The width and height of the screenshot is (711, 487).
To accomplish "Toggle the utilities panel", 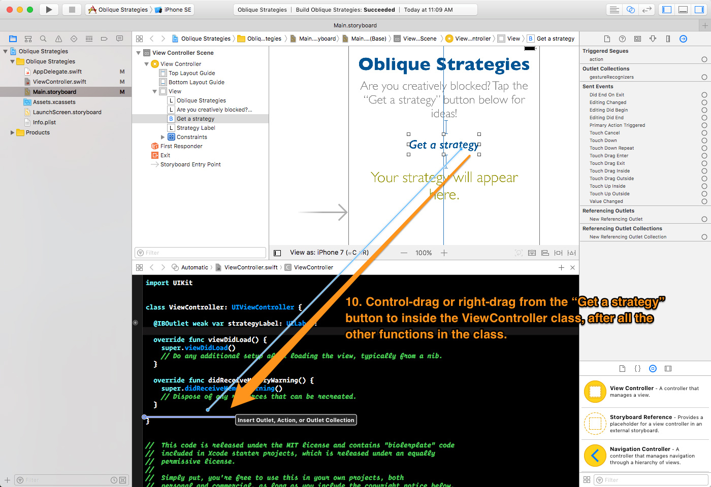I will tap(699, 10).
